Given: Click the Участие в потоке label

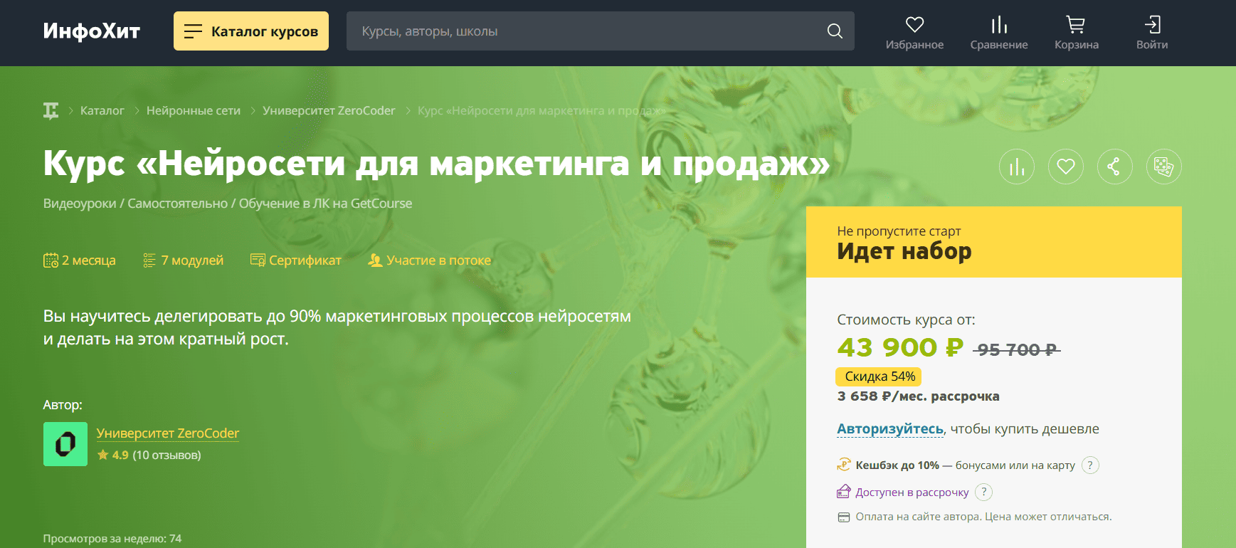Looking at the screenshot, I should point(430,260).
